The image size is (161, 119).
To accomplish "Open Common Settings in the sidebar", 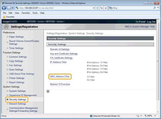I will [18, 57].
